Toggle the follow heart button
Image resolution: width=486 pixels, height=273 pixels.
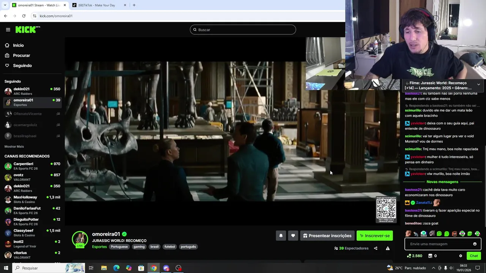[293, 235]
